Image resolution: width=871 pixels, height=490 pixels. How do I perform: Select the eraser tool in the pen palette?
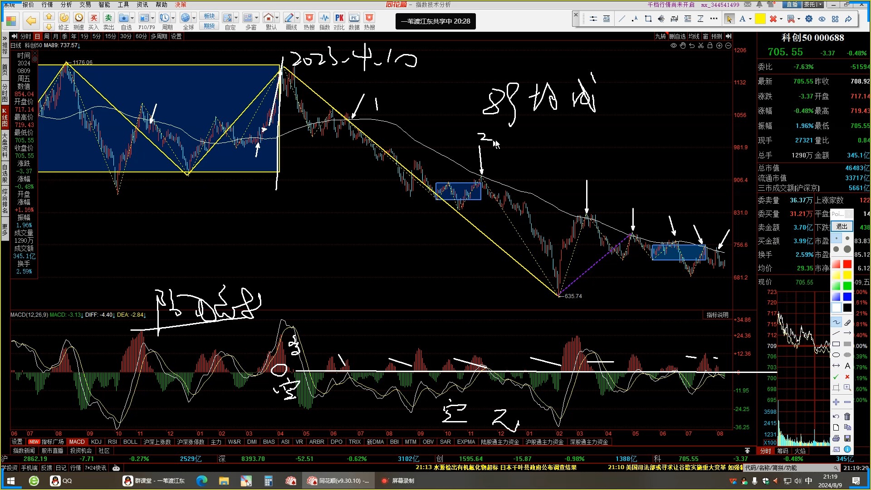(847, 322)
